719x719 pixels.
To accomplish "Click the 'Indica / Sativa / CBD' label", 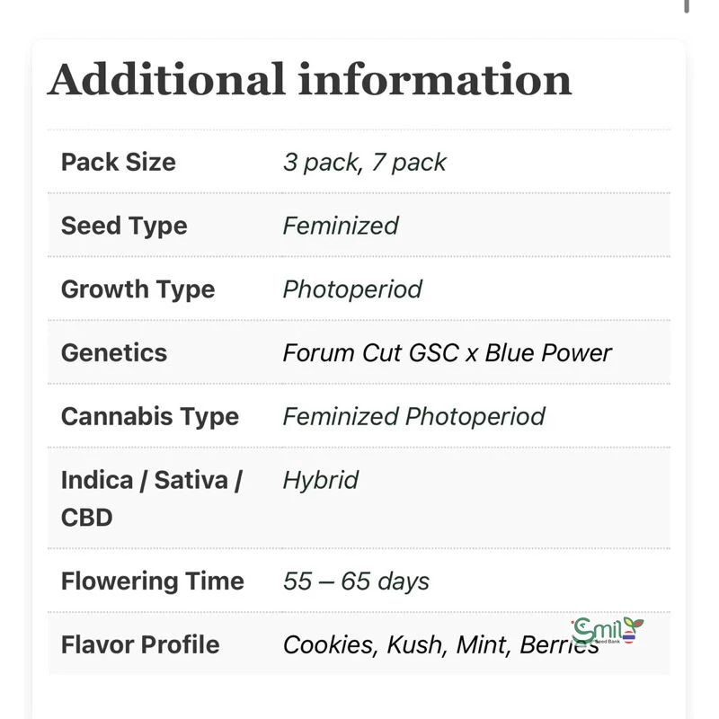I will point(151,498).
